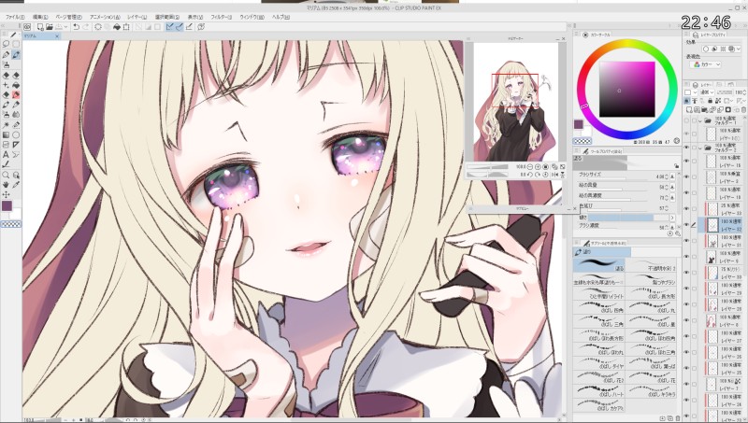The image size is (748, 423).
Task: Click the Fill bucket command bar icon
Action: (116, 27)
